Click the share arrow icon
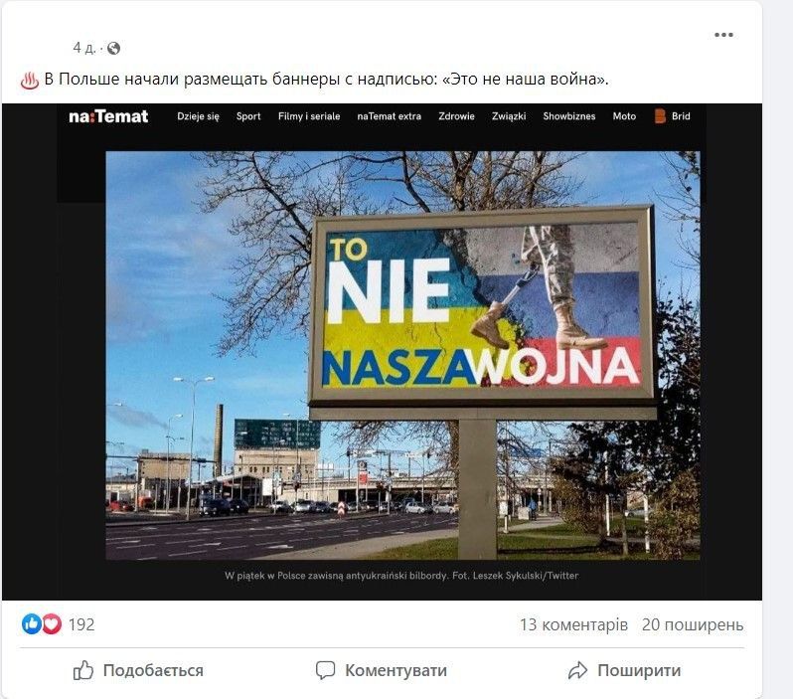This screenshot has height=699, width=793. pos(577,670)
